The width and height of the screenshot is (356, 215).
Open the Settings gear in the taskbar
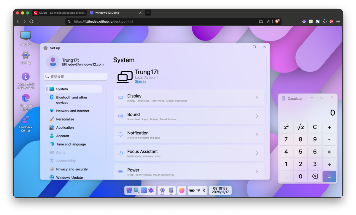coord(162,190)
